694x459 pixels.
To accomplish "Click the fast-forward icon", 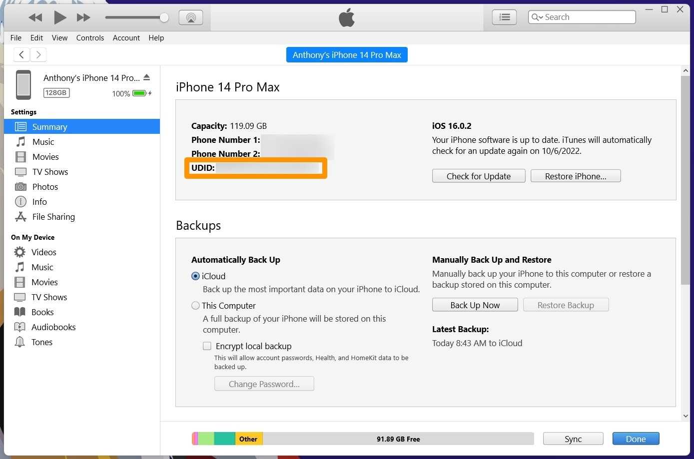I will tap(83, 17).
